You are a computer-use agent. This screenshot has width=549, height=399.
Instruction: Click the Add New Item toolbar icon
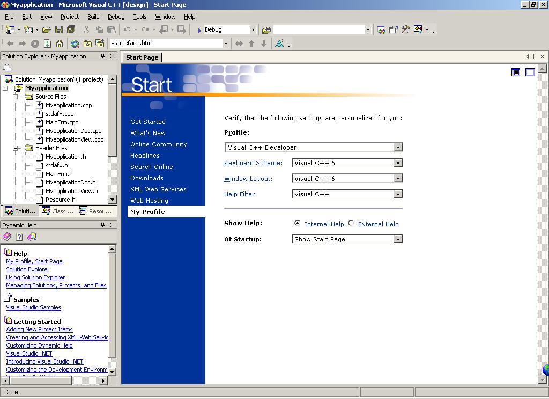point(28,30)
